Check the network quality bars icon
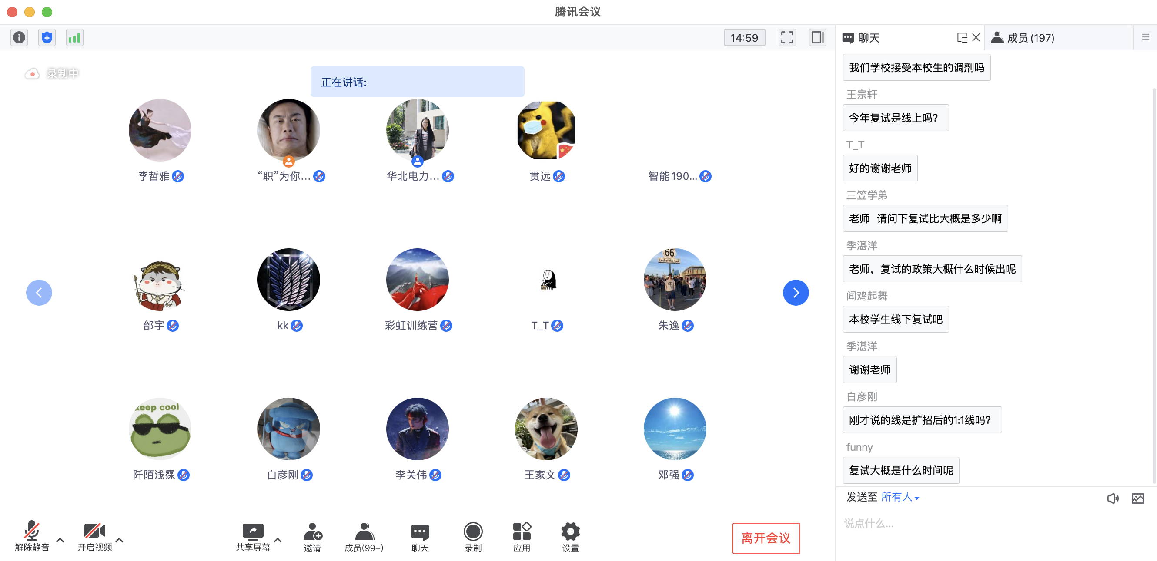Screen dimensions: 1157x561 point(74,37)
